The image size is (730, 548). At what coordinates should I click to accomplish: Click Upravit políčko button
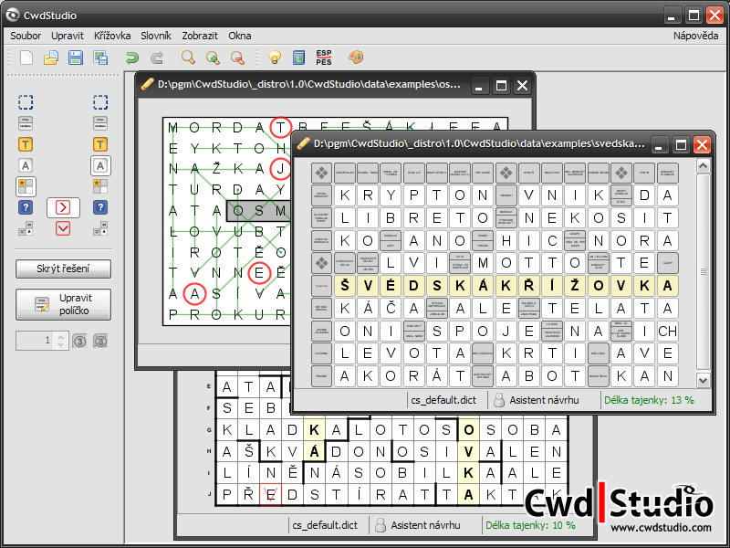(63, 304)
